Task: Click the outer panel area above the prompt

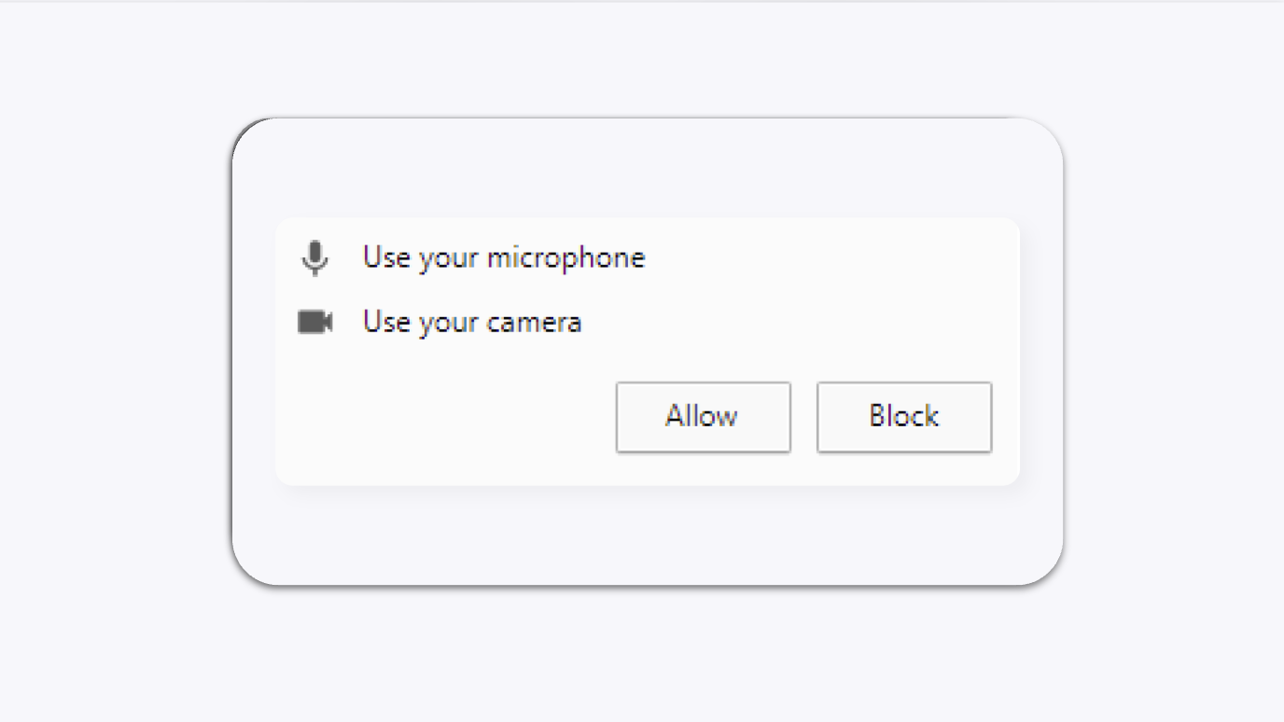Action: click(x=648, y=168)
